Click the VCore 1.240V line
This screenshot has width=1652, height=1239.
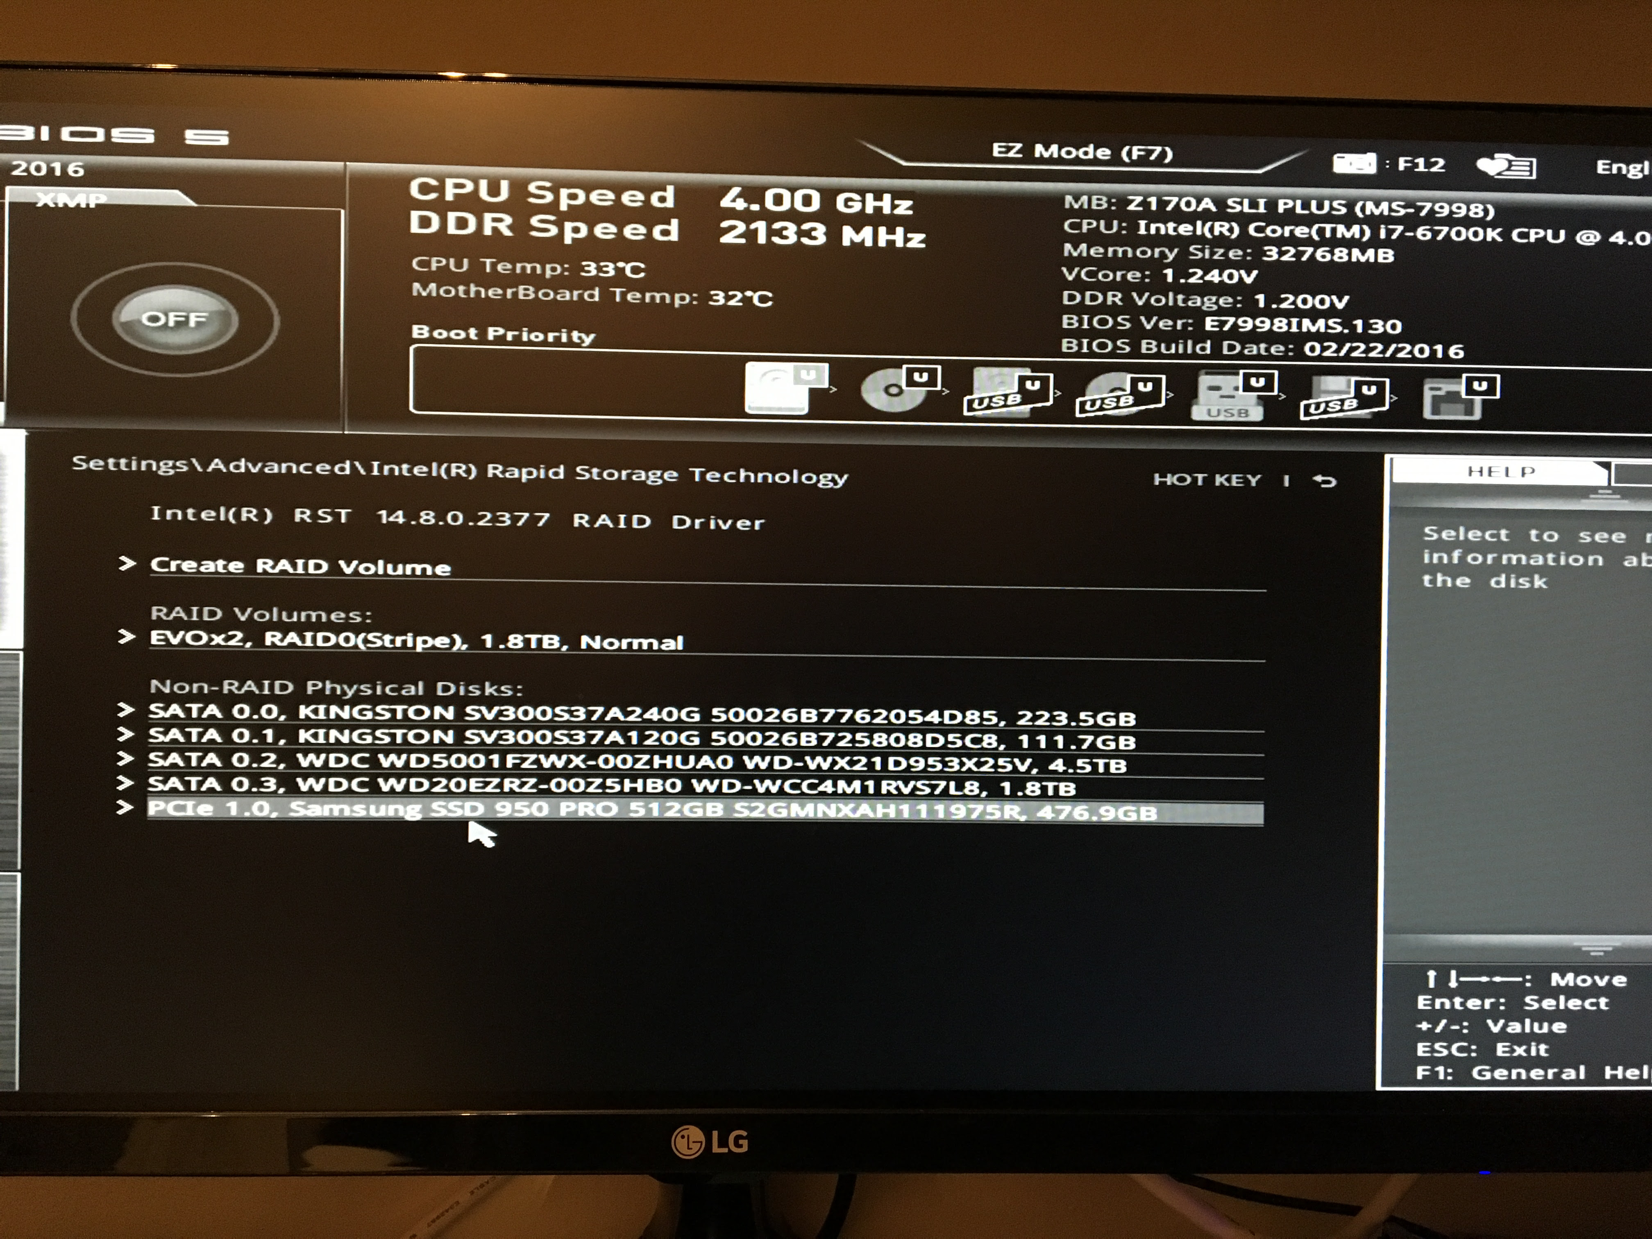1160,275
